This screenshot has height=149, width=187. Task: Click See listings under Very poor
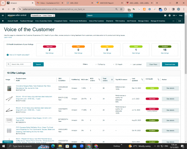pos(49,53)
